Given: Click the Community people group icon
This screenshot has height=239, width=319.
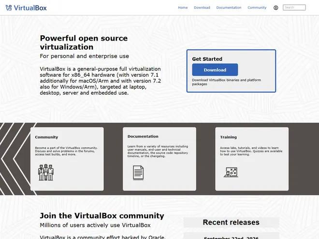Looking at the screenshot, I should [46, 172].
